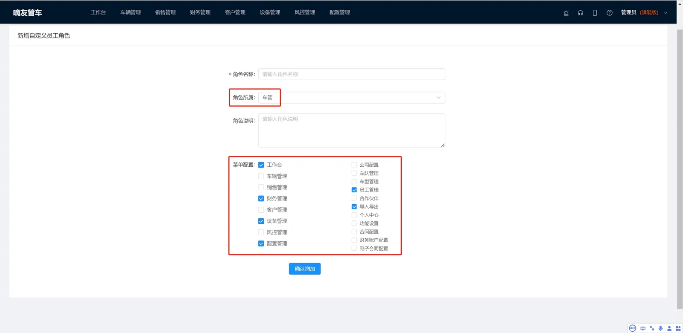
Task: Focus the 角色名称 input field
Action: (x=352, y=74)
